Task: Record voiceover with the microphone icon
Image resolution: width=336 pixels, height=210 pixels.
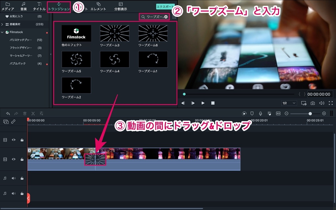Action: [260, 113]
